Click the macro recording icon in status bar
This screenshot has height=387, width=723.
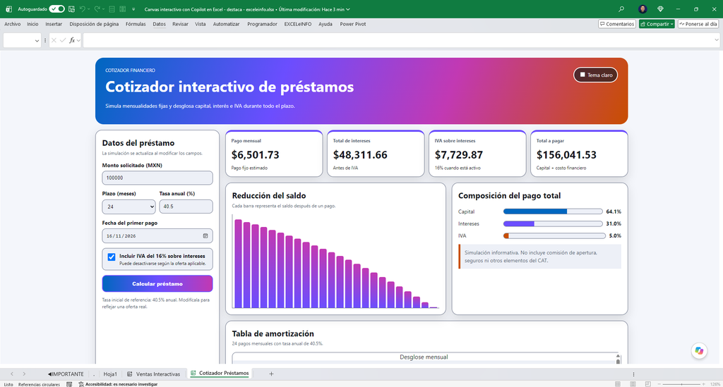(69, 384)
